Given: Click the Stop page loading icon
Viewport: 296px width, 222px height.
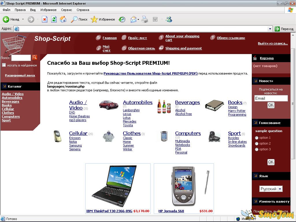Looking at the screenshot, I should click(x=45, y=19).
